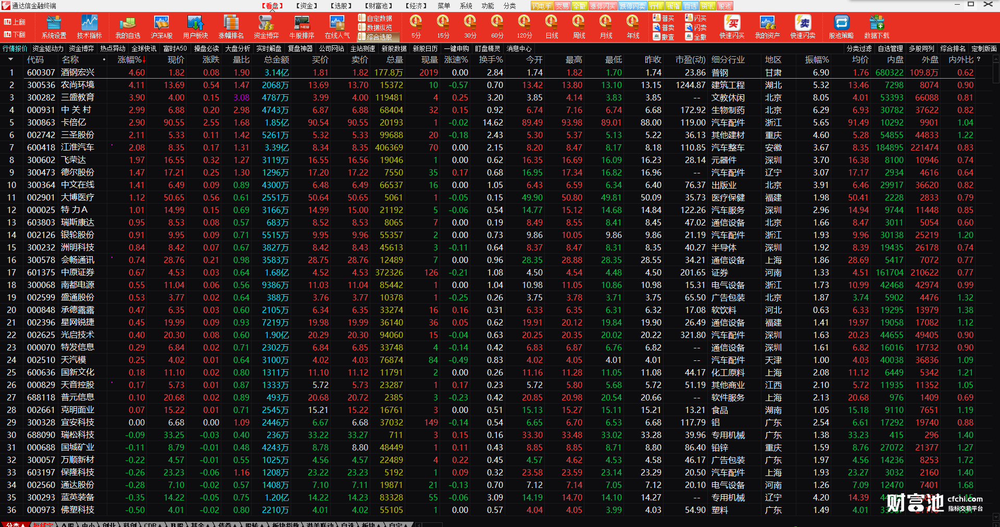The height and width of the screenshot is (527, 1000).
Task: Click the 数据下载 download icon
Action: [877, 27]
